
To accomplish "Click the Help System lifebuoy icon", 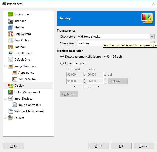I will [x=11, y=34].
